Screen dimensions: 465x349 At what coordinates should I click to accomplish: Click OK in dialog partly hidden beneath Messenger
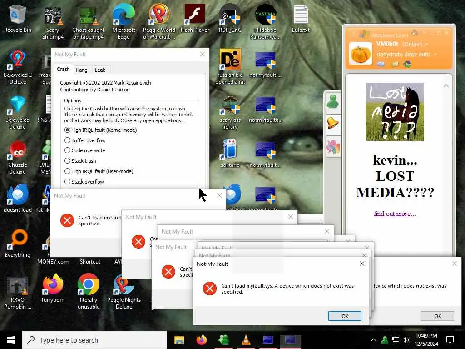(x=437, y=316)
